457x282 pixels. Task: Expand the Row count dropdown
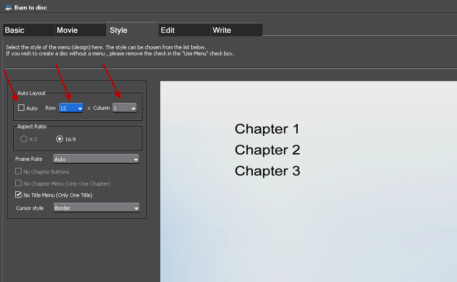(x=71, y=108)
